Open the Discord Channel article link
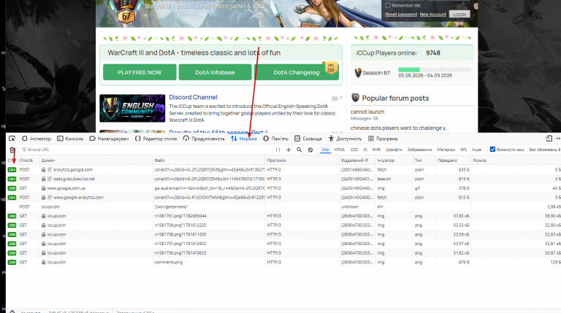 tap(193, 97)
